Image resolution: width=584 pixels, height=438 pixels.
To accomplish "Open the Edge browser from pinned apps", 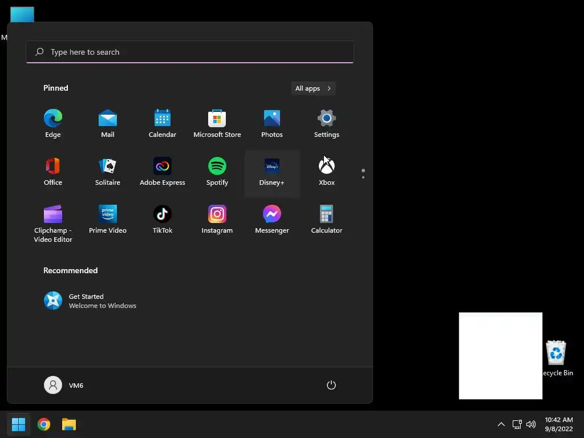I will coord(53,124).
